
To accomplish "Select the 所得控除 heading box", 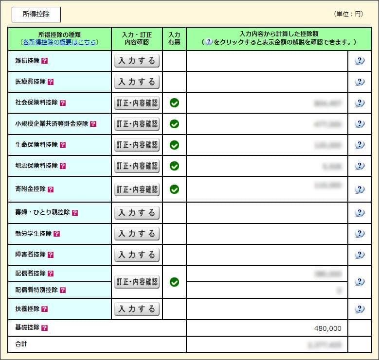I will [36, 15].
